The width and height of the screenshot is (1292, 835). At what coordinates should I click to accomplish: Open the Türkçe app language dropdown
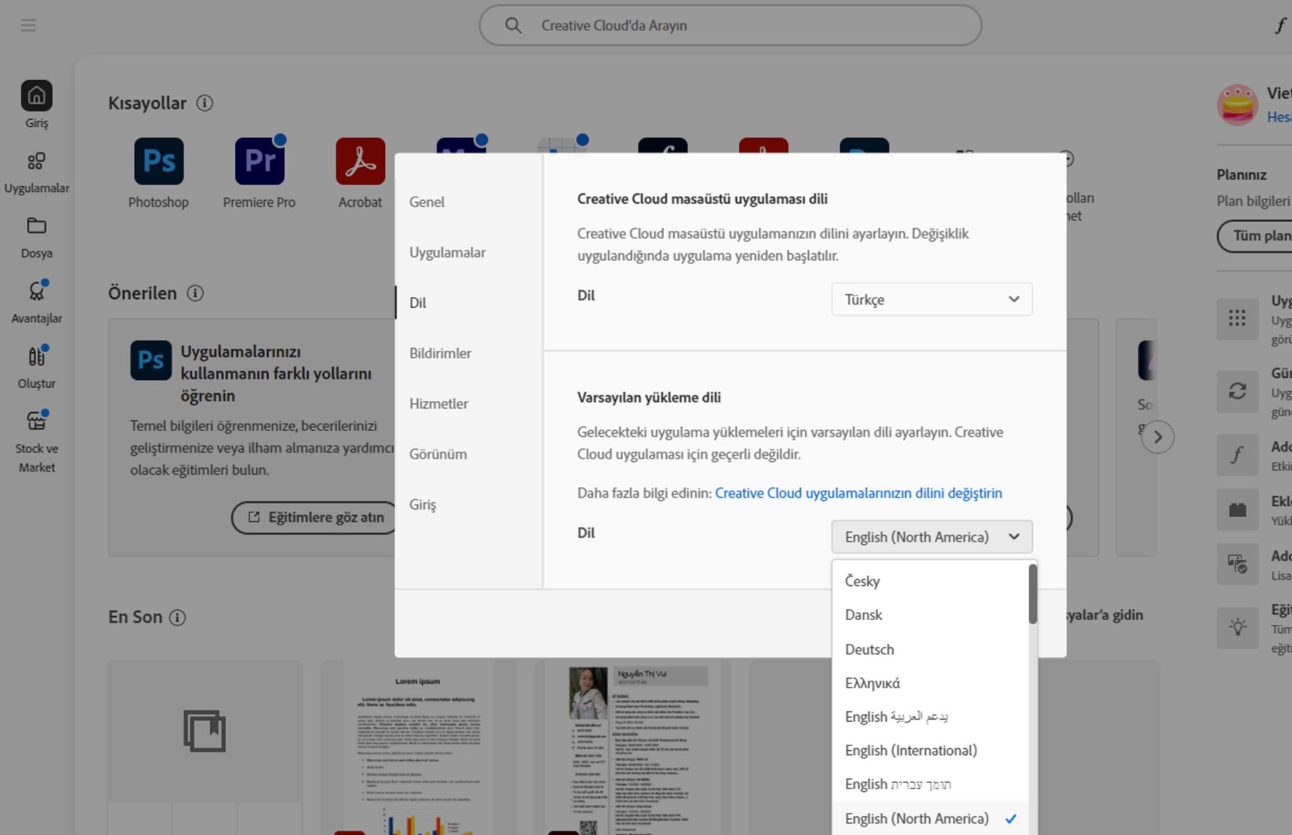pos(931,300)
